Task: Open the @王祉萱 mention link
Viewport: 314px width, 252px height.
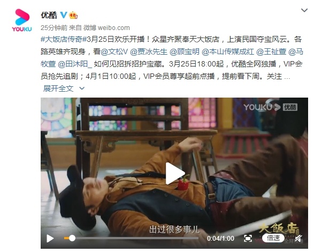Action: (271, 51)
